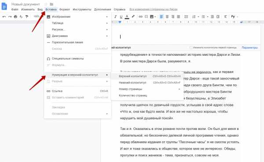
Task: Click the Параметры link in header
Action: tap(249, 48)
